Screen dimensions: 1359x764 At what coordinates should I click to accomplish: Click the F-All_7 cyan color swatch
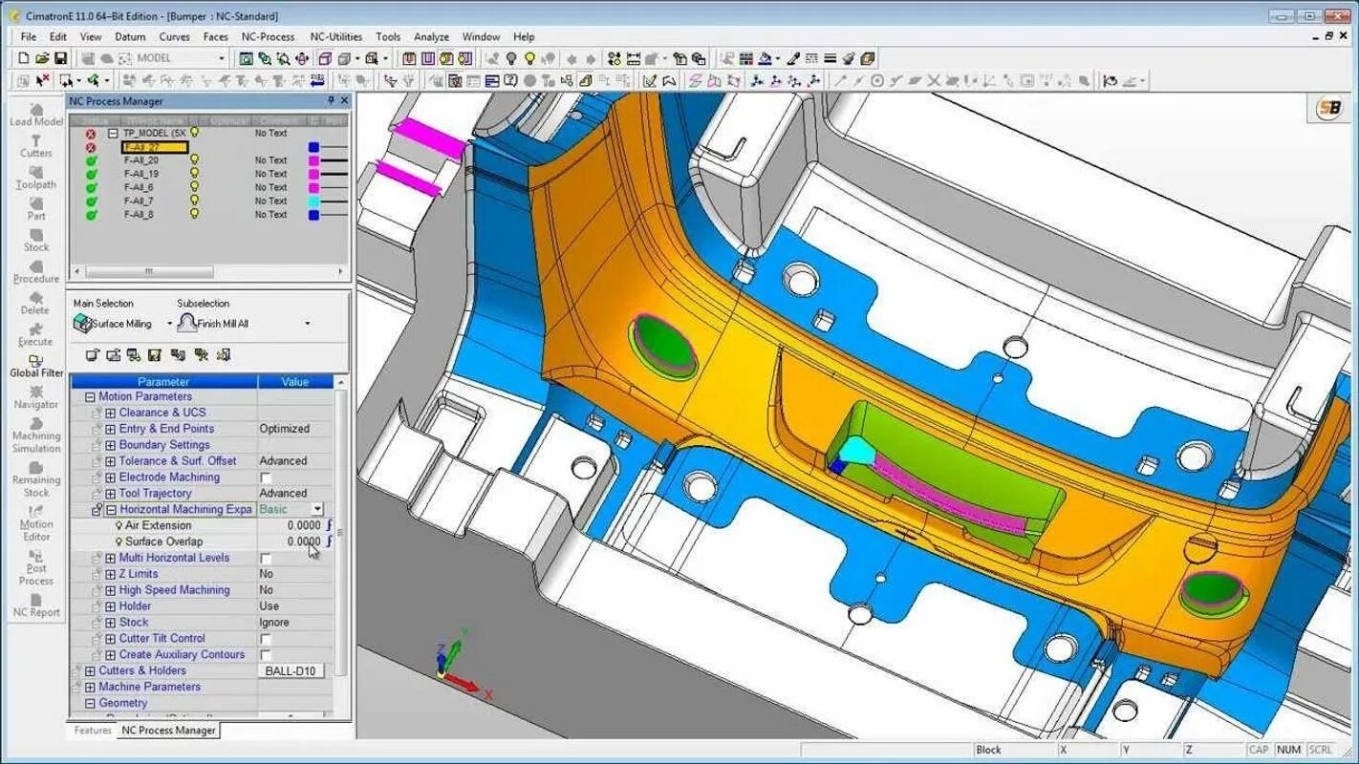pyautogui.click(x=313, y=201)
